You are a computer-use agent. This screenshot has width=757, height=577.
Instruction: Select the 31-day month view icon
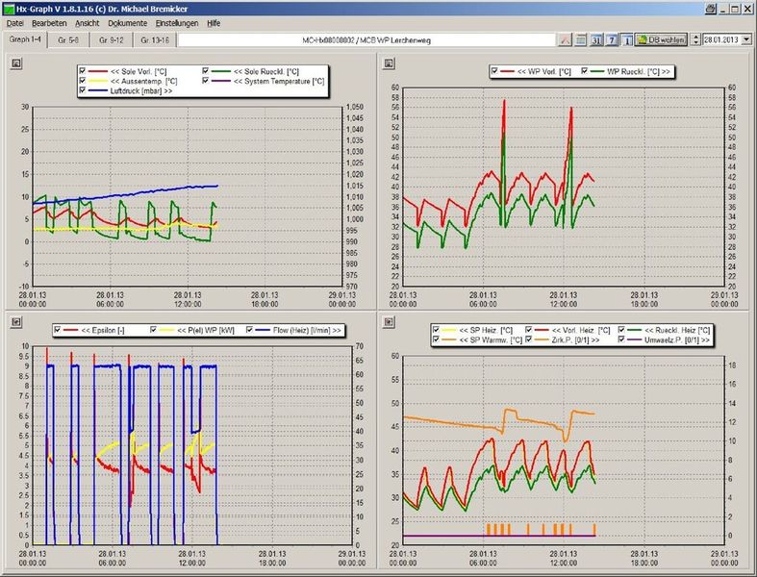coord(596,40)
